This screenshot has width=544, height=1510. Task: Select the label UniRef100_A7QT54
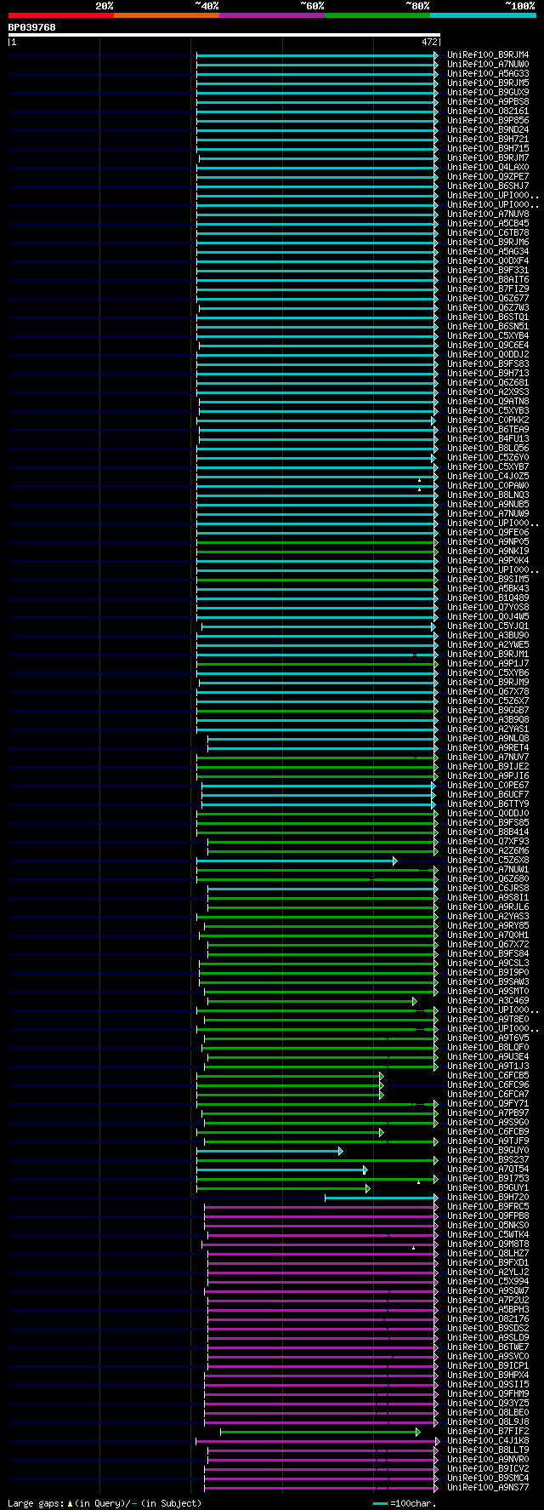point(488,1169)
